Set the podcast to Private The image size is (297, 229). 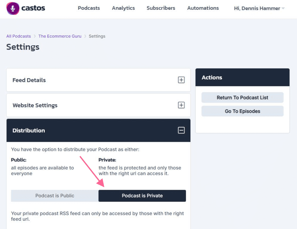click(x=142, y=196)
